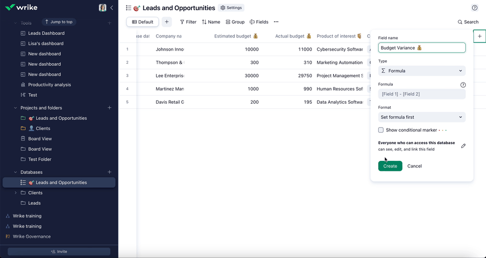Screen dimensions: 486x258
Task: Add a new view with plus button
Action: (167, 22)
